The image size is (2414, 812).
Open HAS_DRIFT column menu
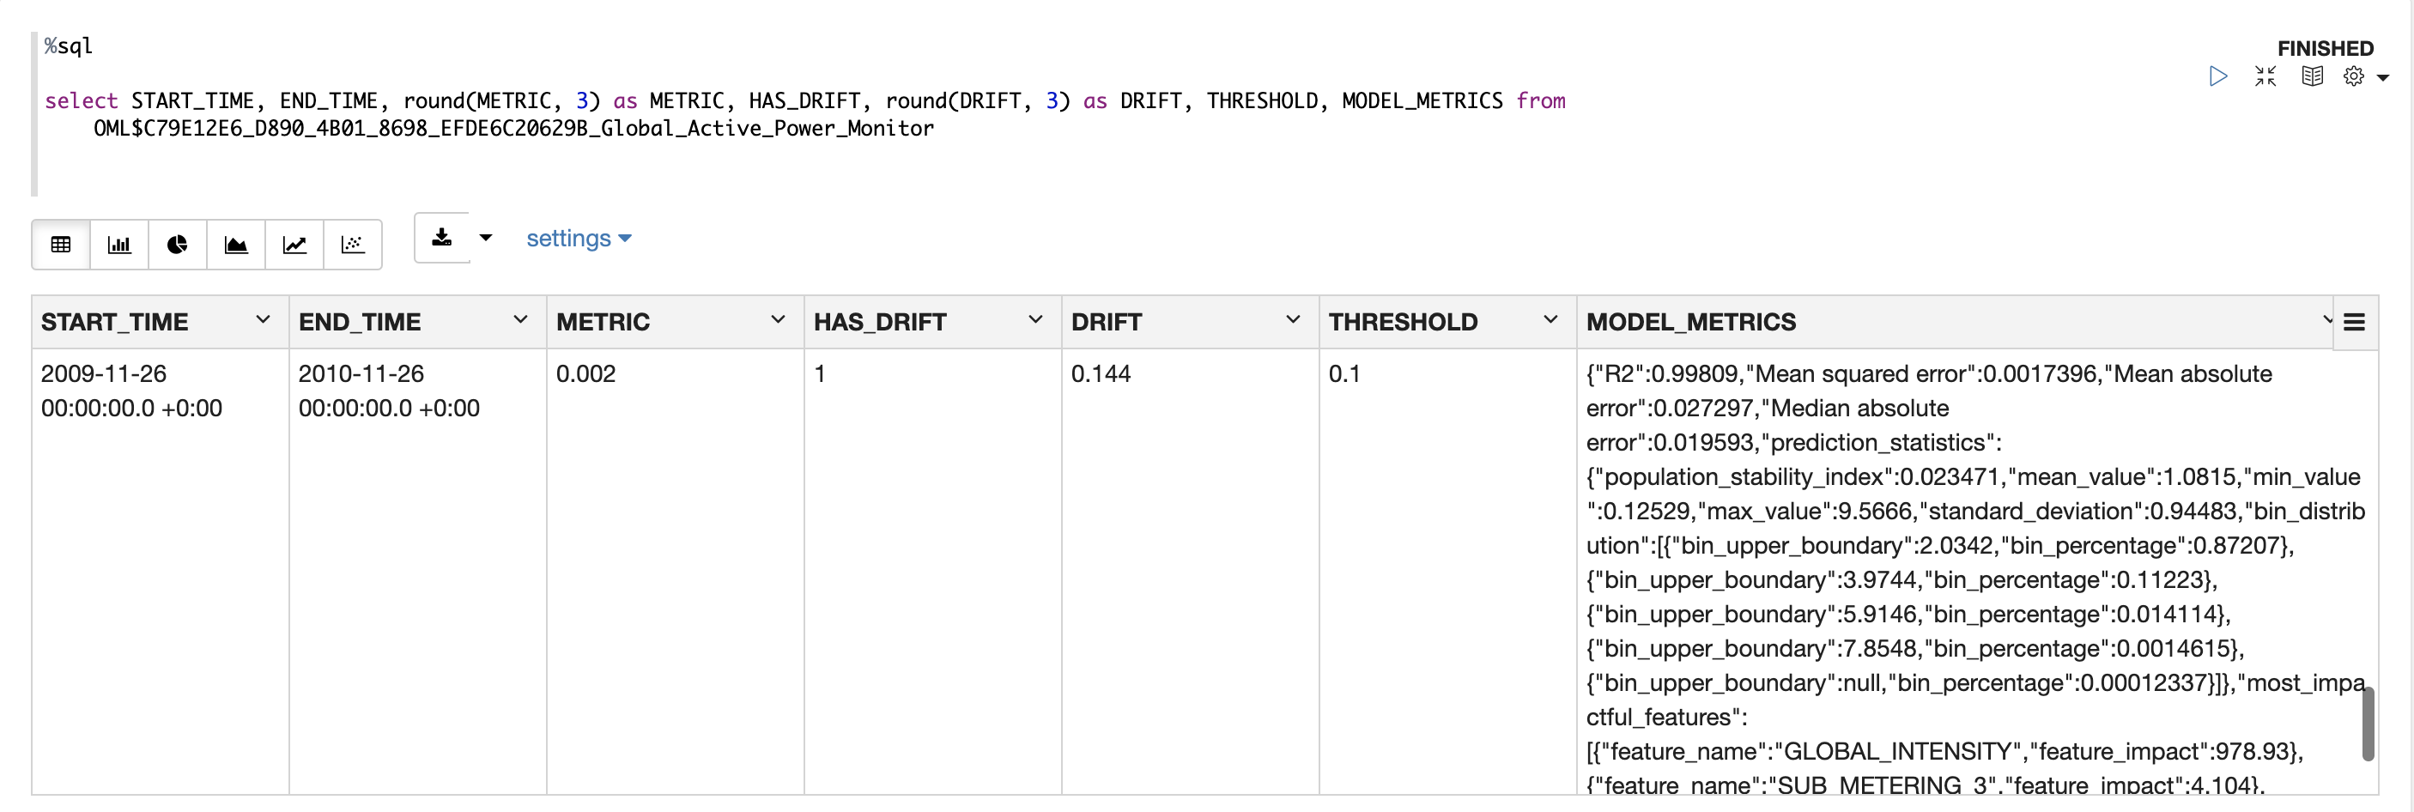[1035, 320]
